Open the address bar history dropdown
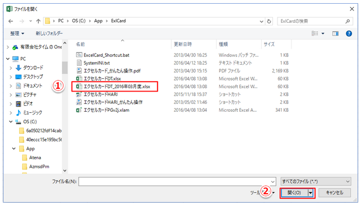The height and width of the screenshot is (207, 362). pos(261,21)
